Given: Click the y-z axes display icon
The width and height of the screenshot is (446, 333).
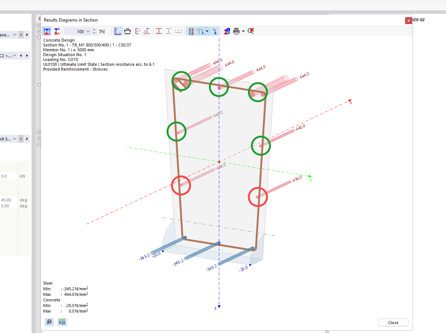Looking at the screenshot, I should coord(138,31).
